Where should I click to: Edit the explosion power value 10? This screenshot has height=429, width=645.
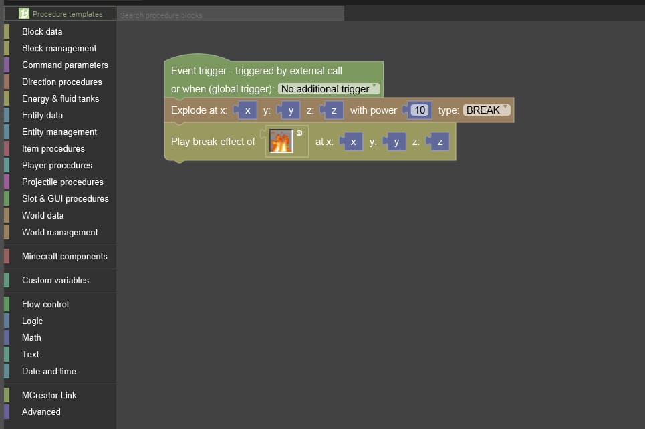click(419, 110)
